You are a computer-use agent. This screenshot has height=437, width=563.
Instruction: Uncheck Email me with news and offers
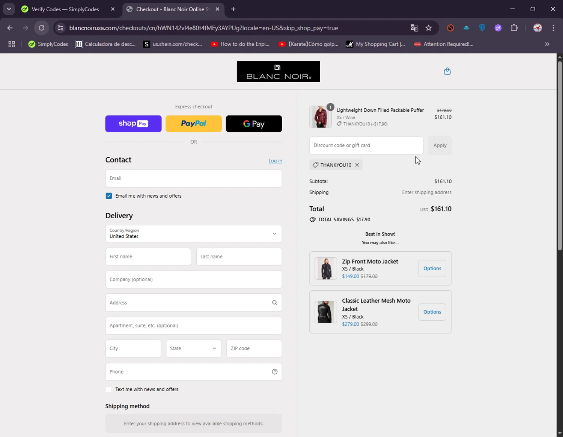[x=109, y=196]
